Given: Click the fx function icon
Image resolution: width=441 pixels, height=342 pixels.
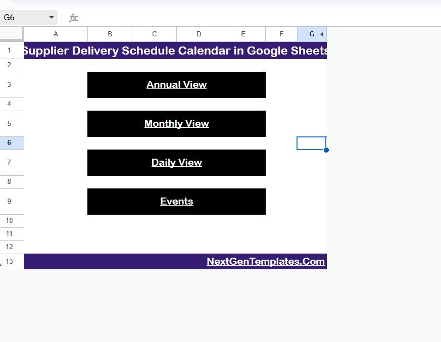Looking at the screenshot, I should click(x=73, y=18).
